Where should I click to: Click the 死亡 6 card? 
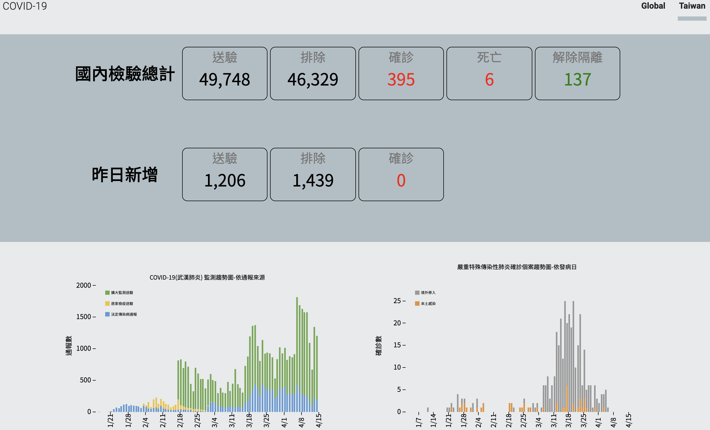tap(489, 73)
